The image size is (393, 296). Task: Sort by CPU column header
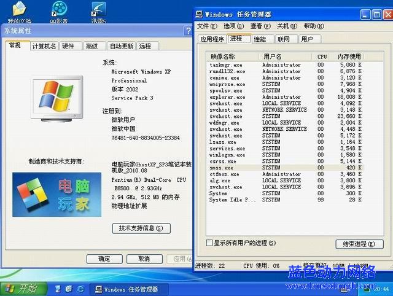tap(322, 56)
